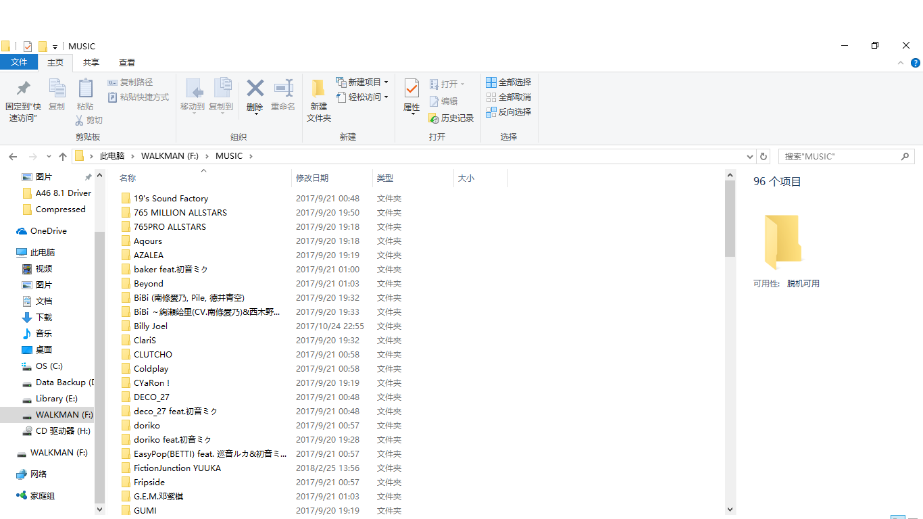Image resolution: width=923 pixels, height=519 pixels.
Task: Click the Edit command in ribbon
Action: tap(443, 101)
